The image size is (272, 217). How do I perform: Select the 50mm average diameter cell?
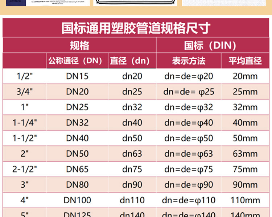245,139
